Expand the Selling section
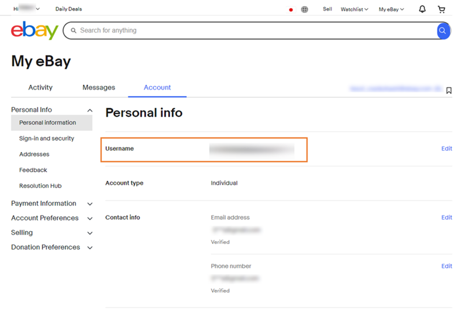459x313 pixels. (52, 233)
